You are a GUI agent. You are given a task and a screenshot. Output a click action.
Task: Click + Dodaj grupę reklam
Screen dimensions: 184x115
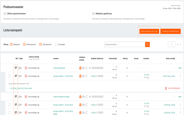coord(20,88)
